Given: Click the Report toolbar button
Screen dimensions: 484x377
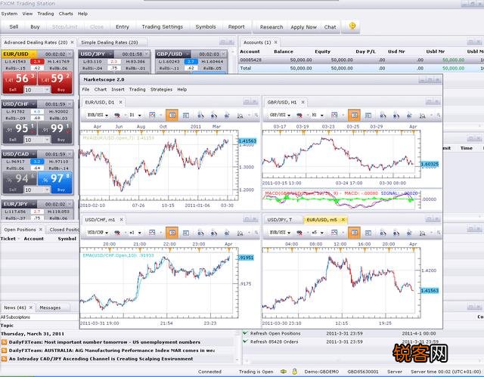Looking at the screenshot, I should [x=237, y=26].
